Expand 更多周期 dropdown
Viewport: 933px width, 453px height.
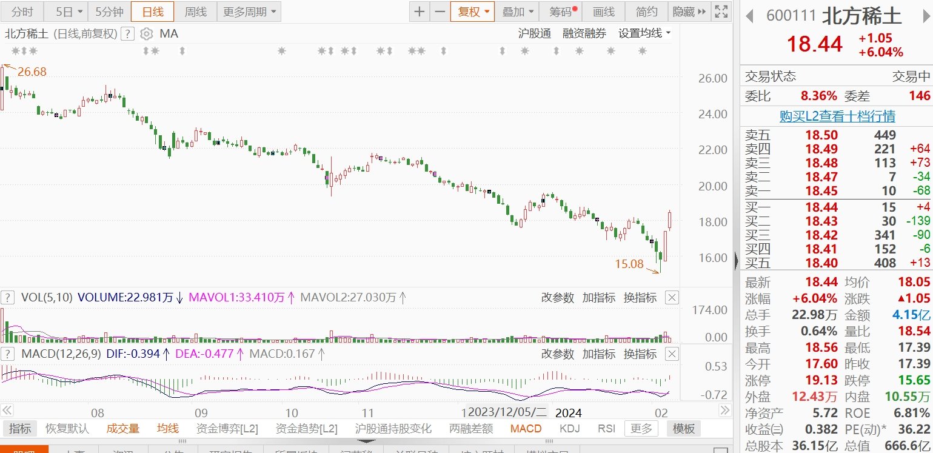(249, 12)
